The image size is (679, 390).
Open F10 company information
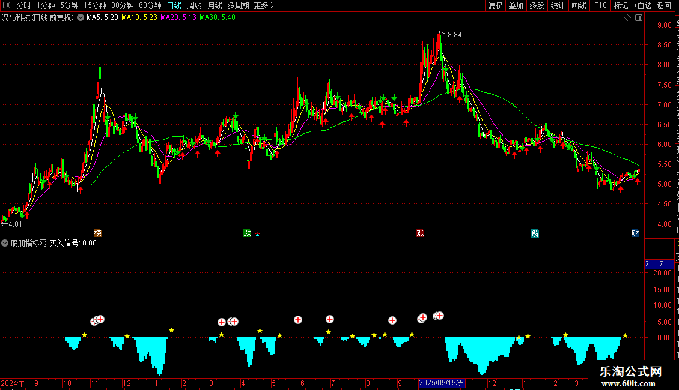[600, 5]
